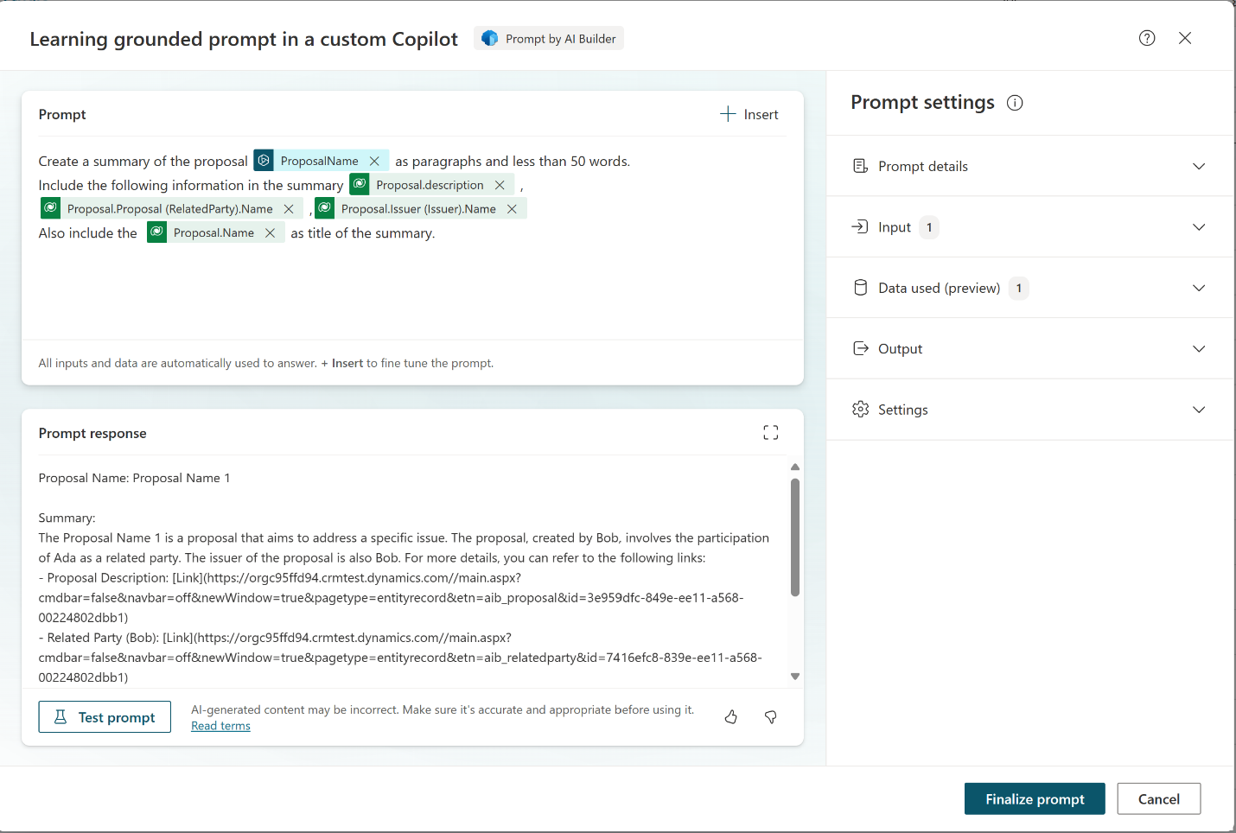Click the Prompt by AI Builder badge
This screenshot has height=833, width=1236.
[548, 38]
